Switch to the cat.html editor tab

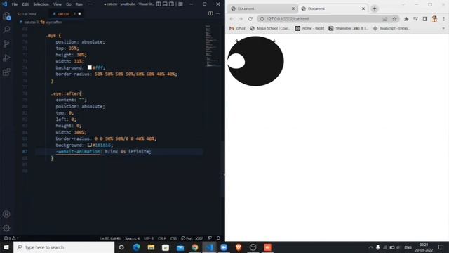point(29,14)
